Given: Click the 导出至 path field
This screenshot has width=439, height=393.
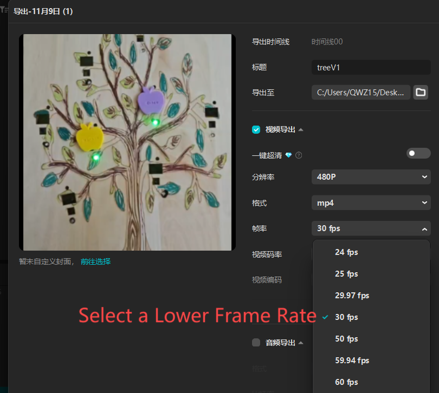Looking at the screenshot, I should pos(361,93).
